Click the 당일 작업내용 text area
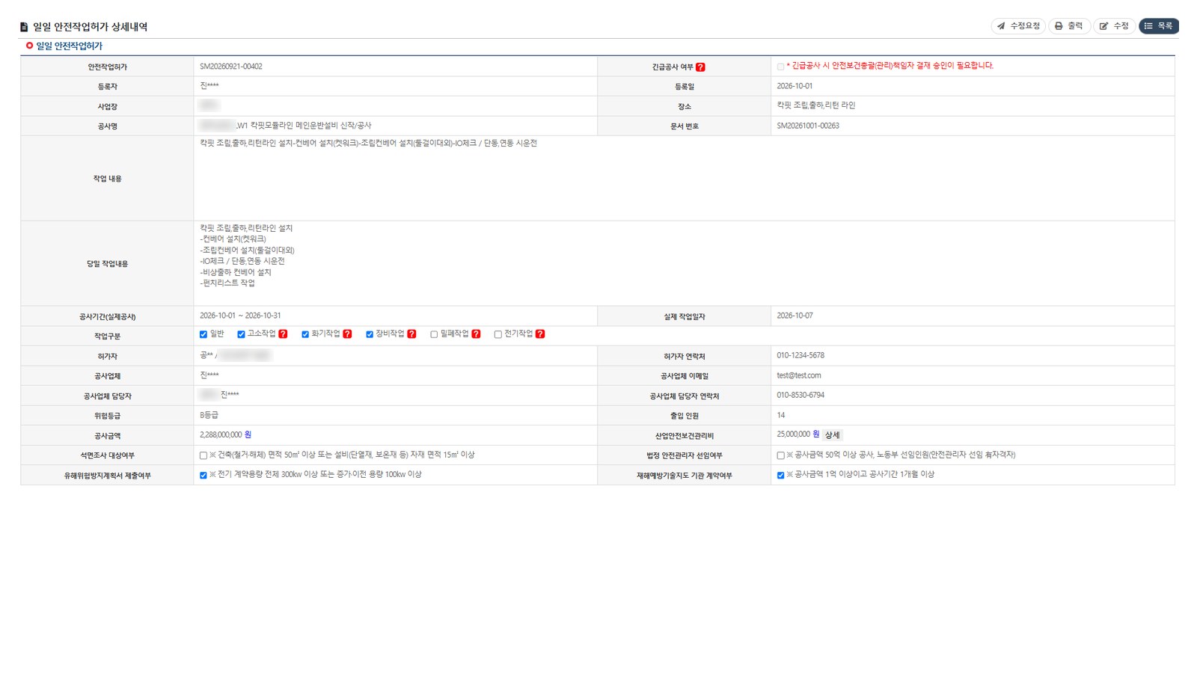Image resolution: width=1197 pixels, height=673 pixels. click(684, 263)
